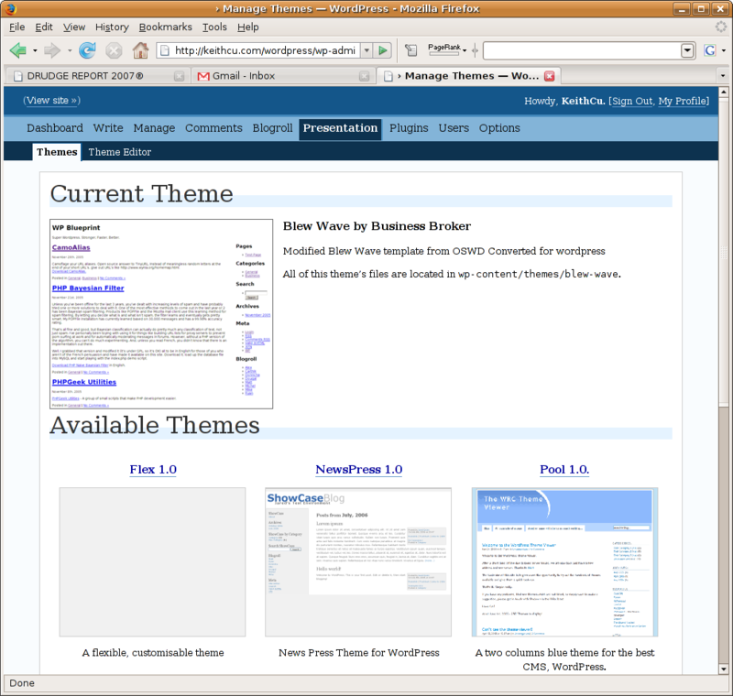The width and height of the screenshot is (733, 696).
Task: Expand the address bar URL dropdown
Action: 367,50
